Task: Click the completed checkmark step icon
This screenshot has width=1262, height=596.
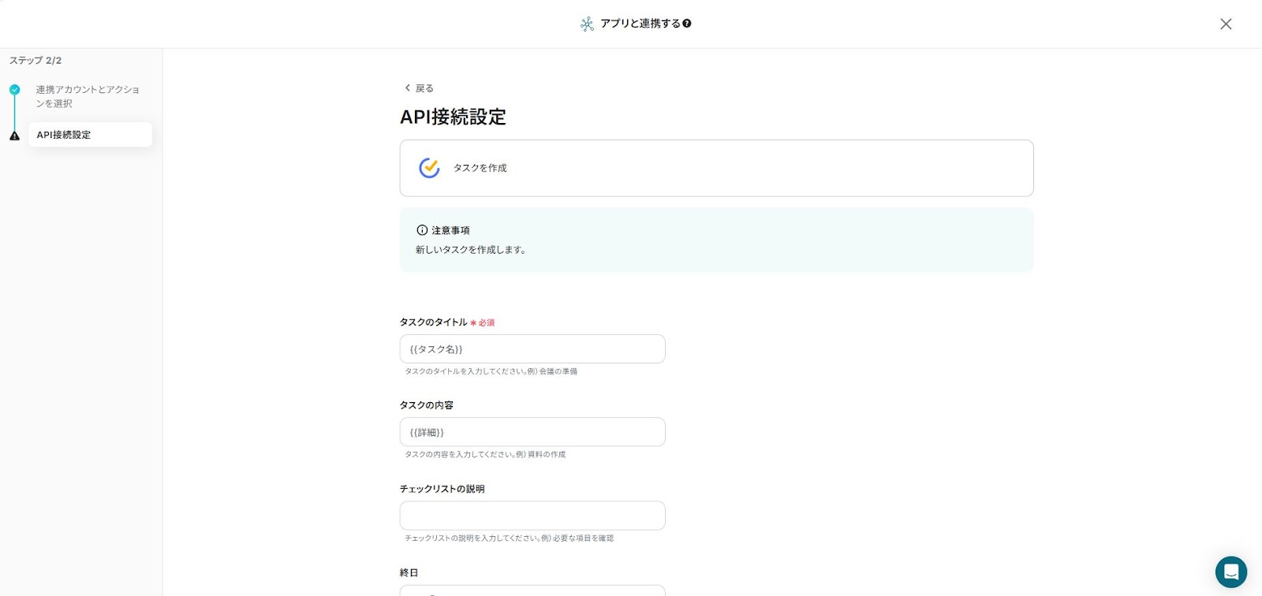Action: [x=14, y=90]
